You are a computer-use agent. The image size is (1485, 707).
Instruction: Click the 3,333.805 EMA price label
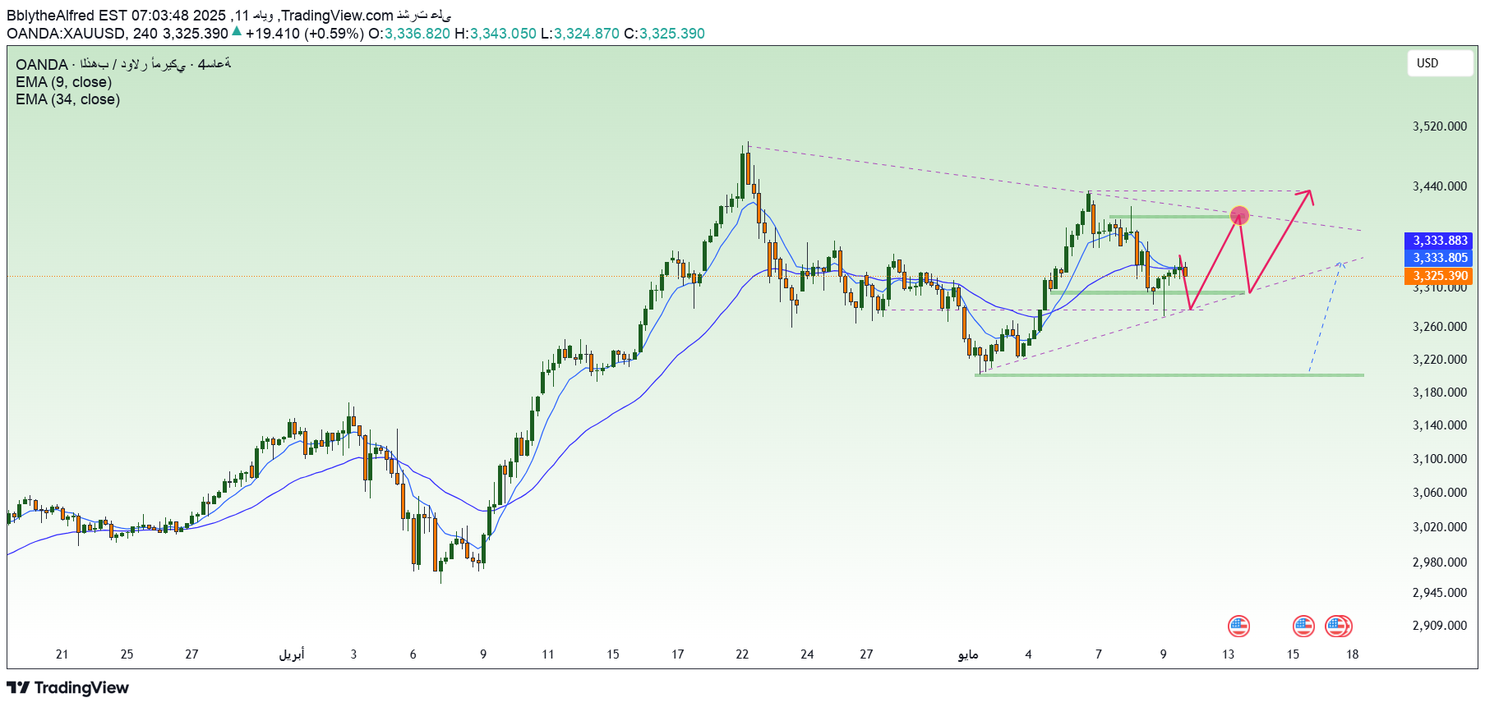1439,258
